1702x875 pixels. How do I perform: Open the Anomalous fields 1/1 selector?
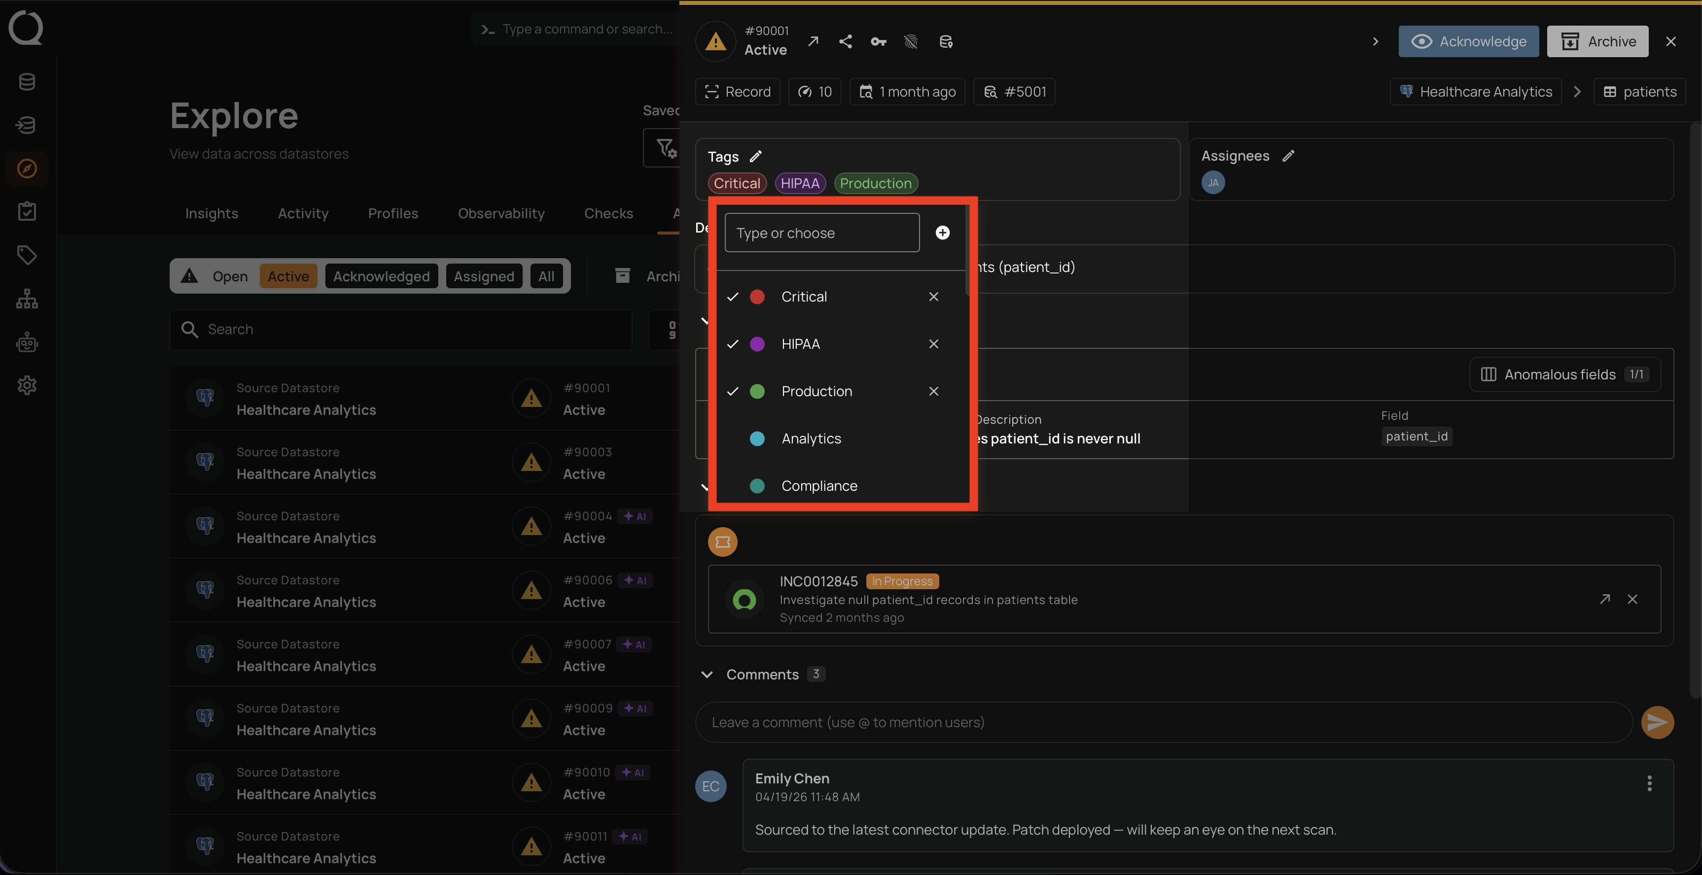point(1564,374)
